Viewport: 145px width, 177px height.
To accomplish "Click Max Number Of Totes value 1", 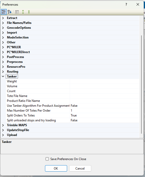I will tap(71, 111).
